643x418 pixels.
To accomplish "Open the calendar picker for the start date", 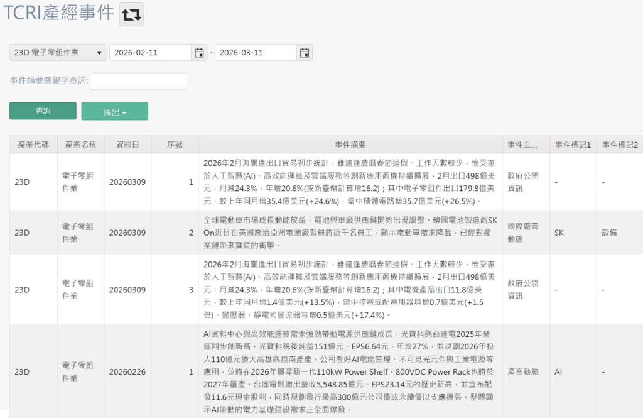I will tap(198, 52).
